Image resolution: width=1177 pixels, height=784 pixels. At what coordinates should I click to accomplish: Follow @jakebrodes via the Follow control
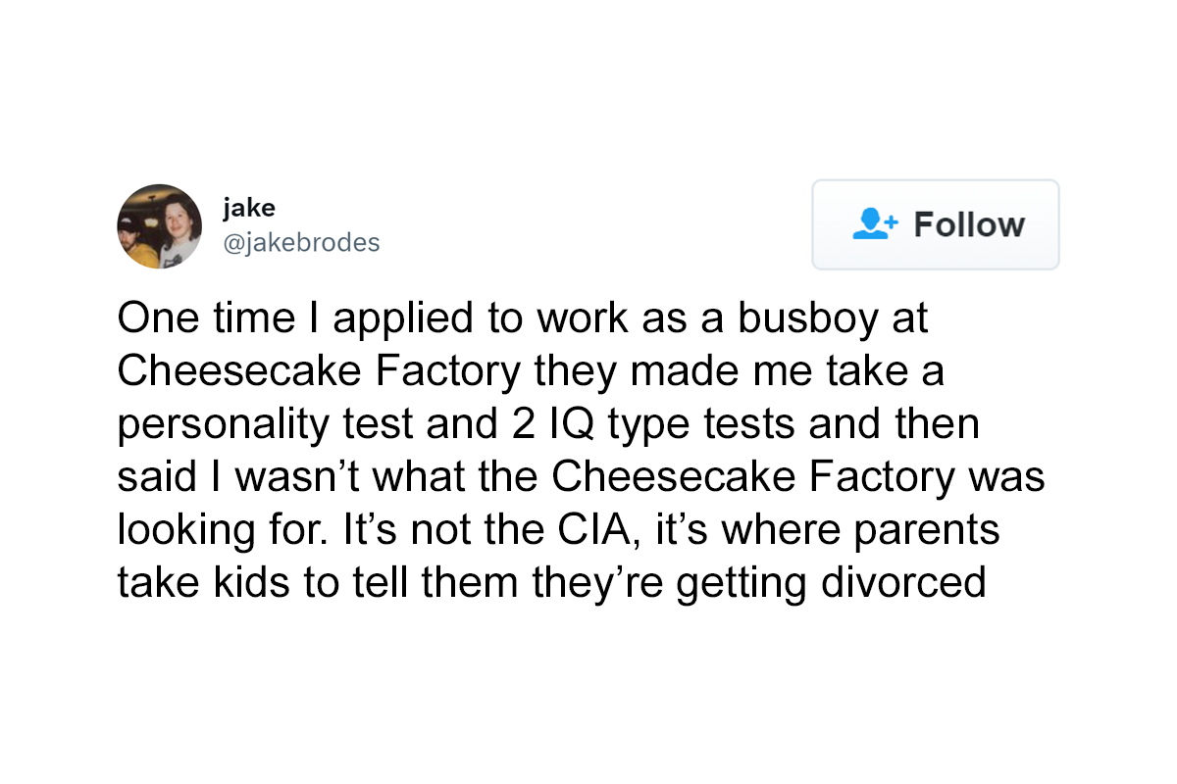935,224
